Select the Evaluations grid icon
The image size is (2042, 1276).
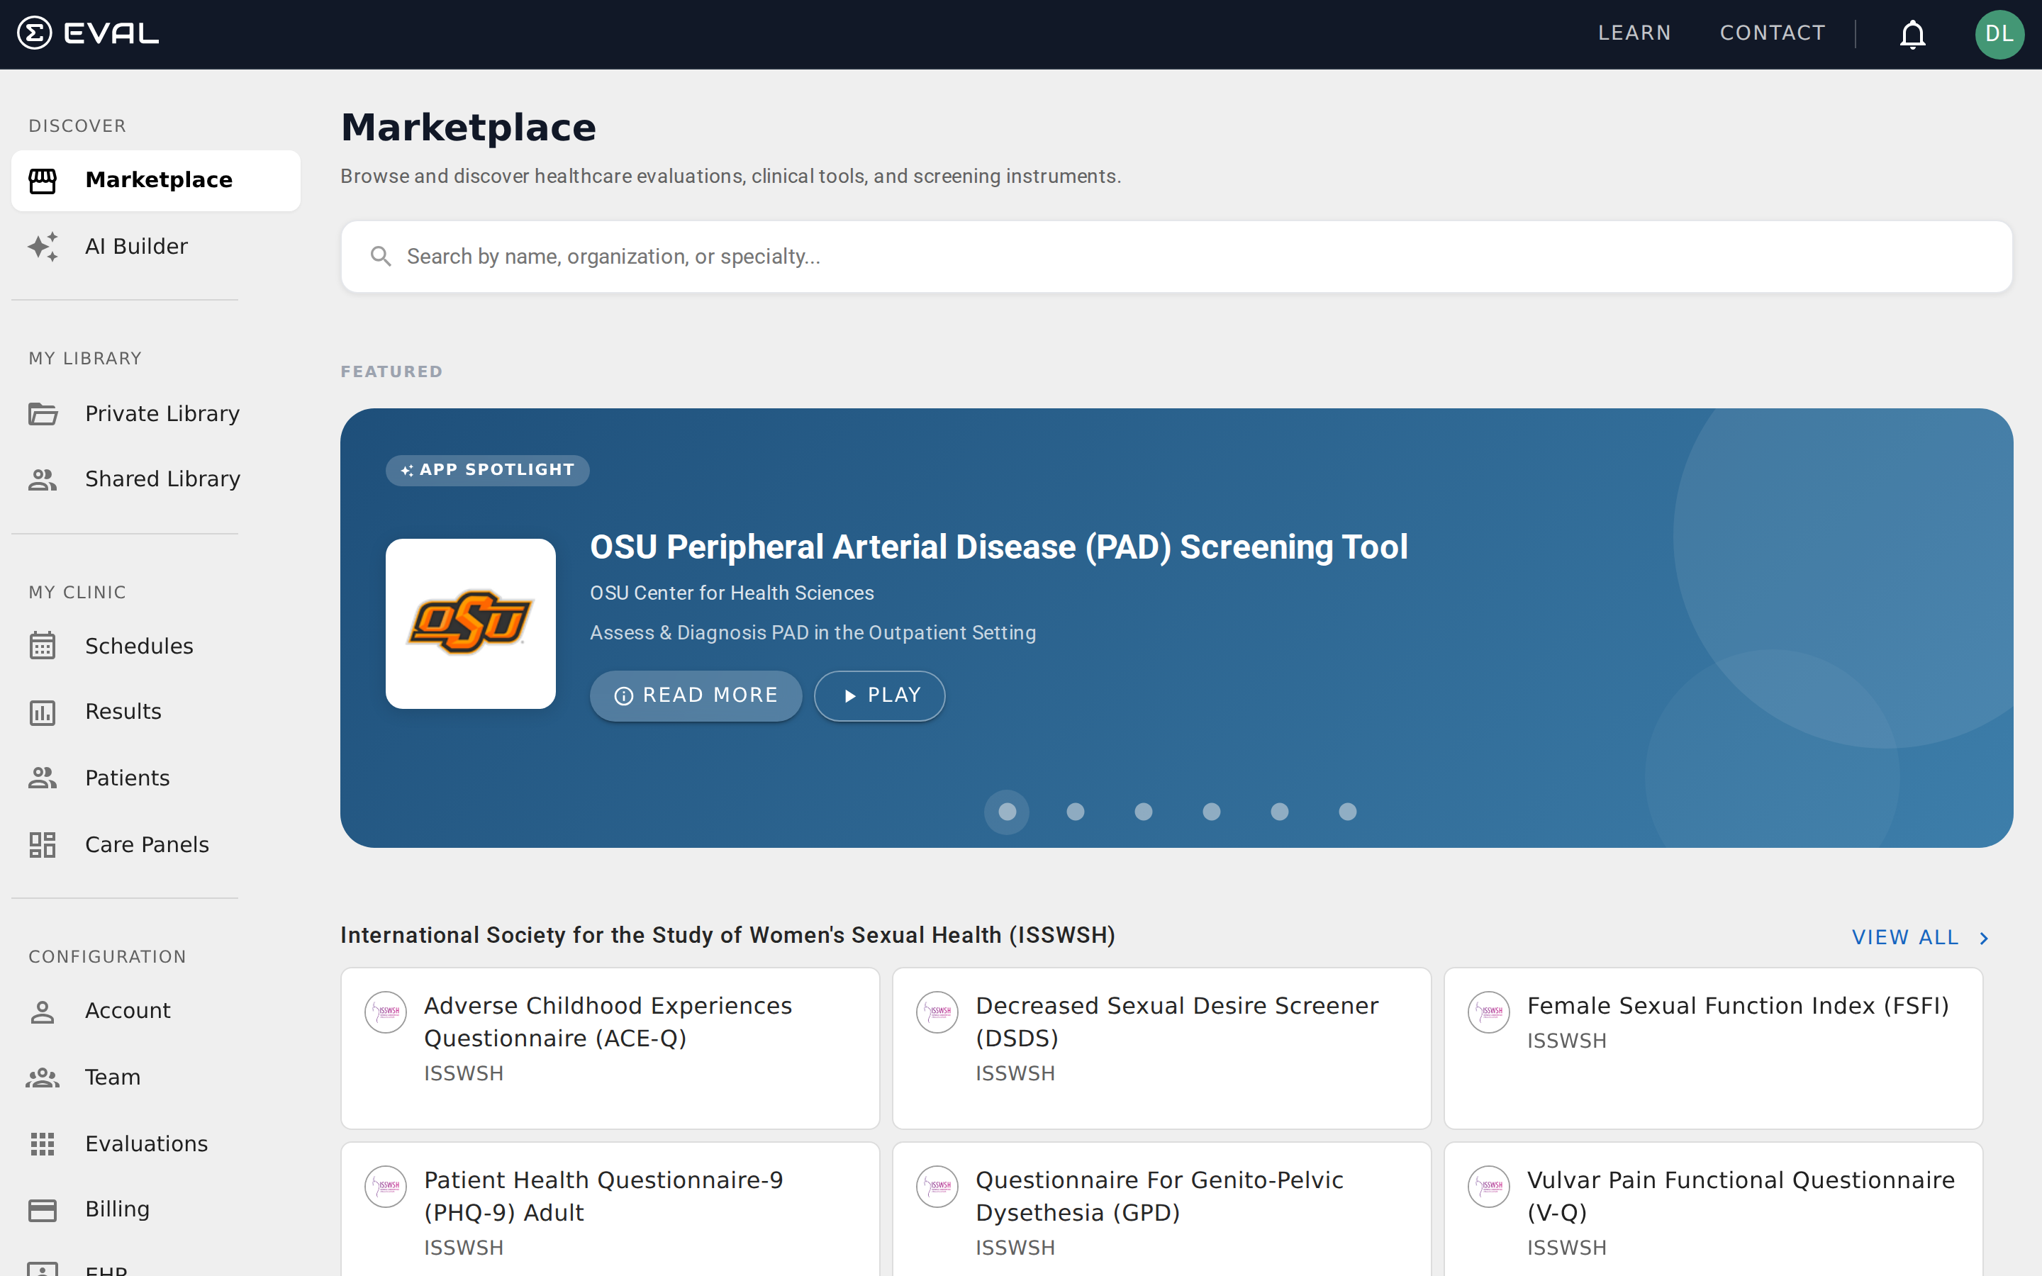pyautogui.click(x=43, y=1143)
